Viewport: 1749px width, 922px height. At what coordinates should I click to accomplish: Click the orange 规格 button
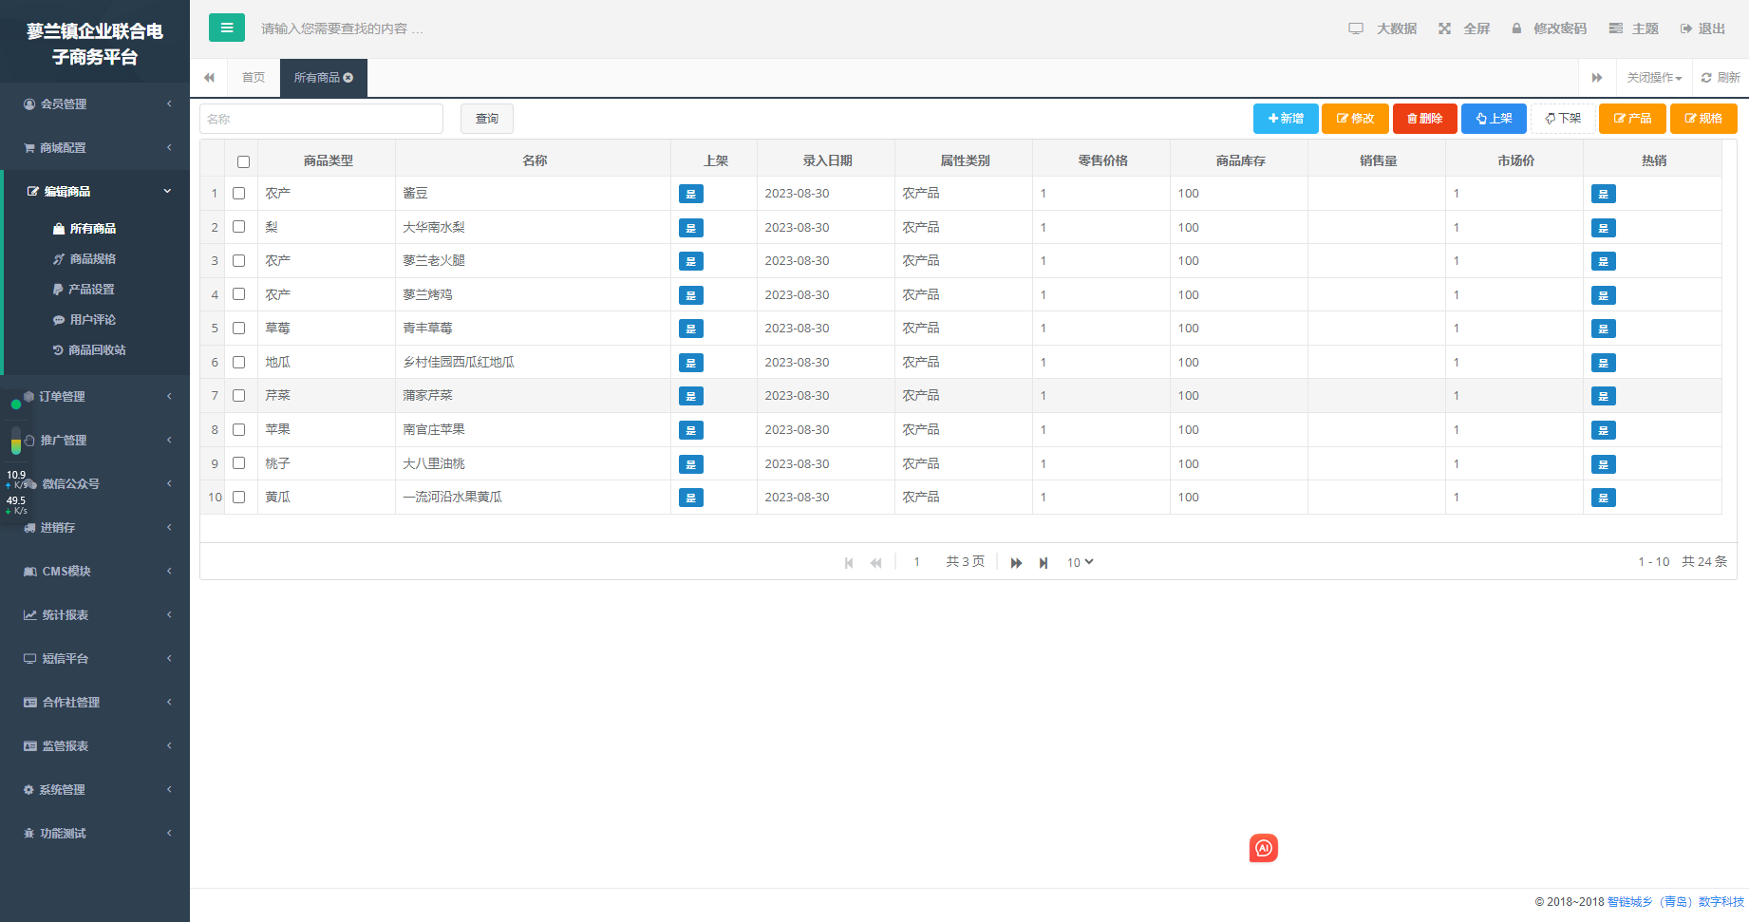(x=1703, y=119)
